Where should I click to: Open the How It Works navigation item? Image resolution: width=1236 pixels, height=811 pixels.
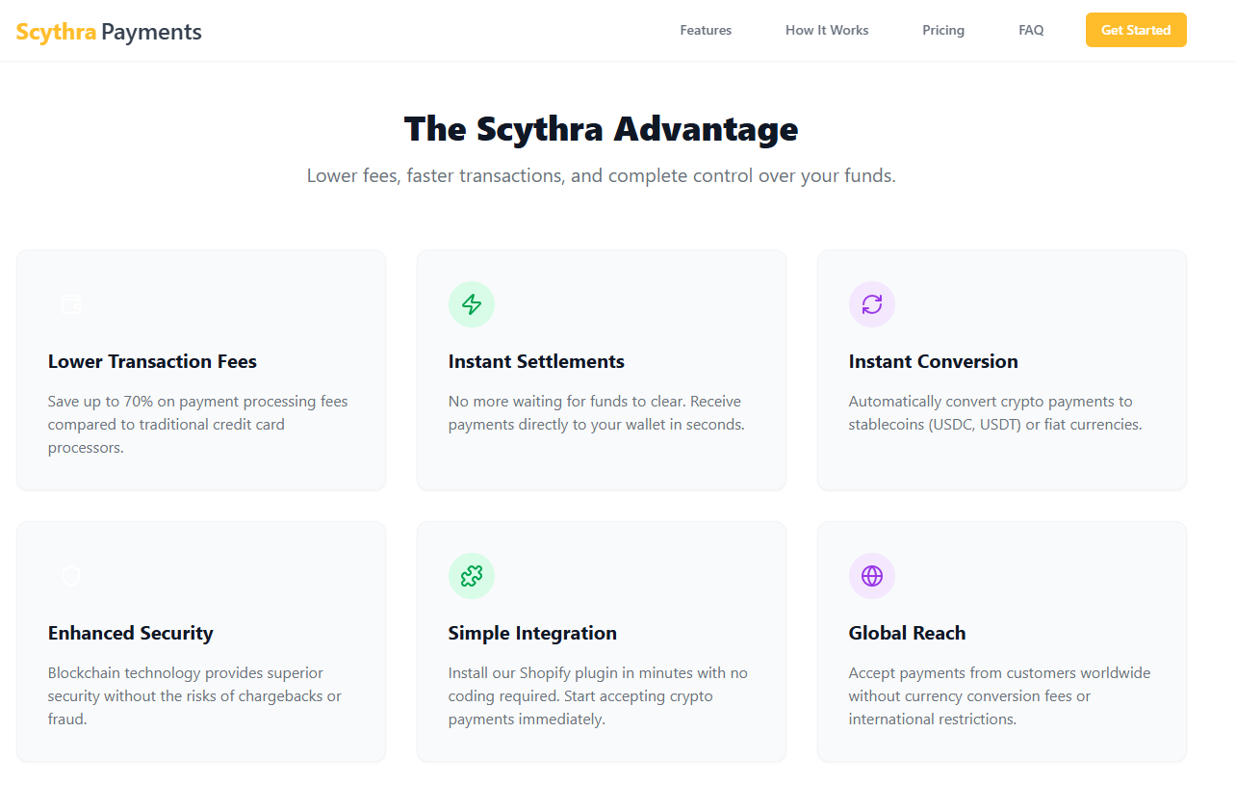click(x=827, y=30)
